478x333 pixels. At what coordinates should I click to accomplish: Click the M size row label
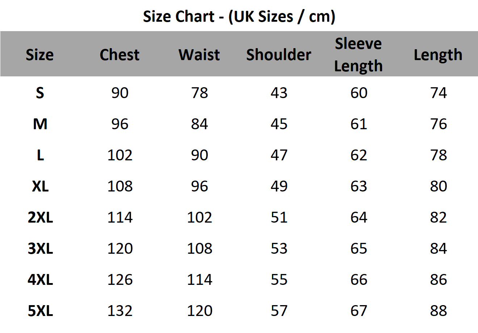click(40, 124)
